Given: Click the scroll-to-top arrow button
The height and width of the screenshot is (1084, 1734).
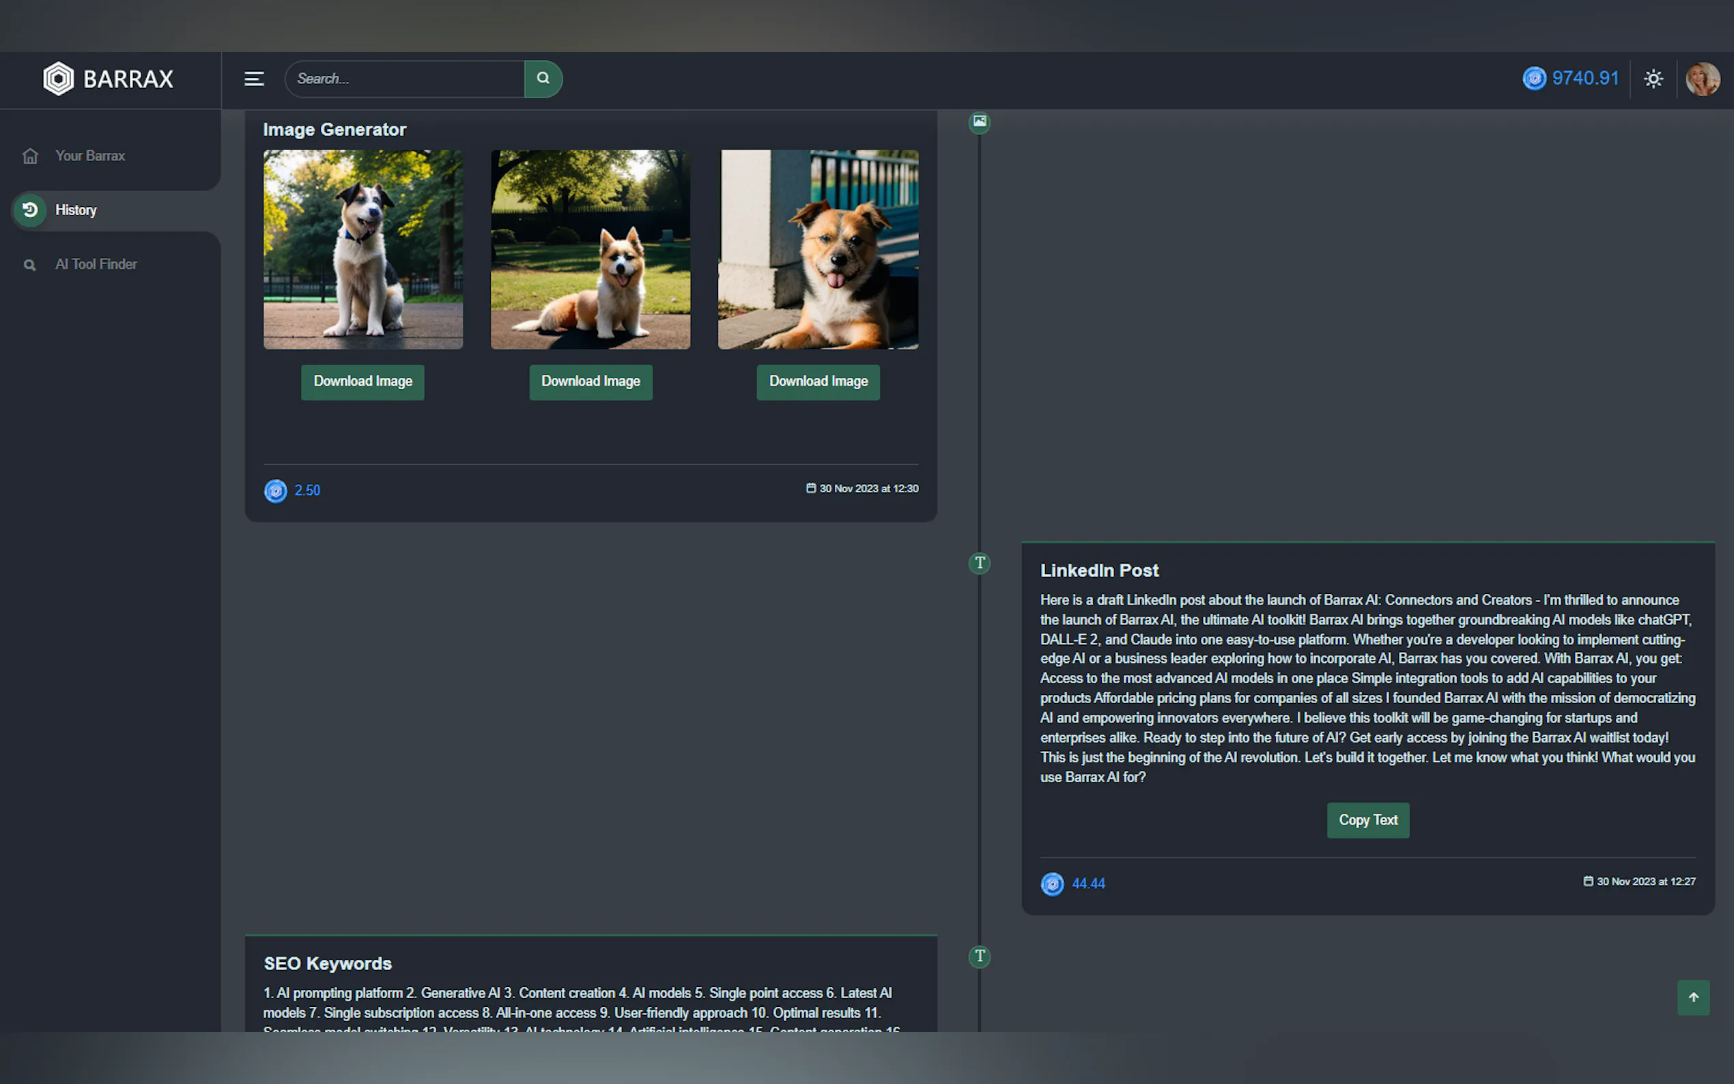Looking at the screenshot, I should (1693, 997).
